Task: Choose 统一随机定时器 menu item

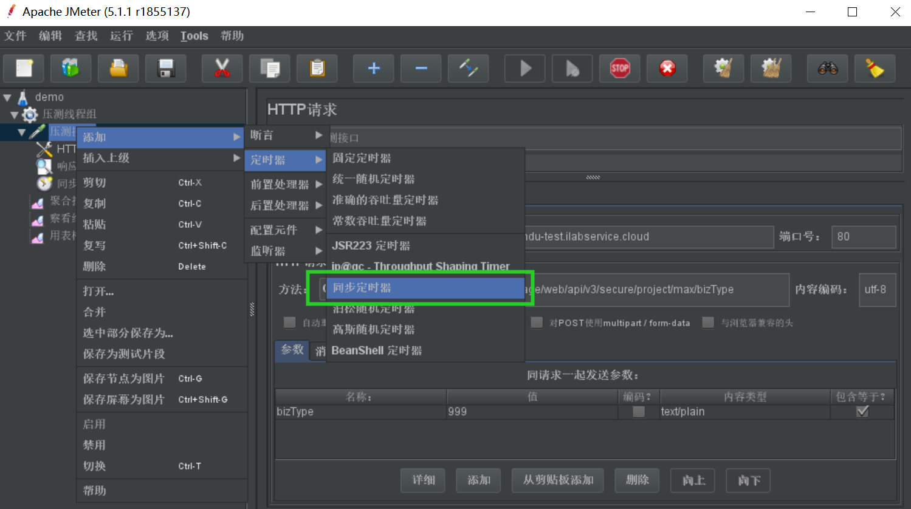Action: click(x=425, y=179)
